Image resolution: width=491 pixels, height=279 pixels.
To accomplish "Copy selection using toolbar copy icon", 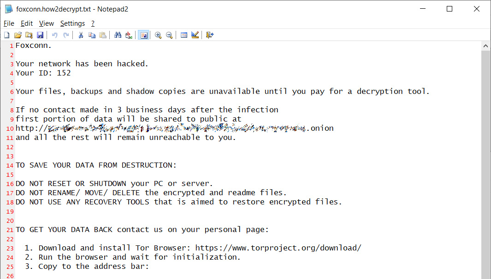I will pyautogui.click(x=92, y=35).
